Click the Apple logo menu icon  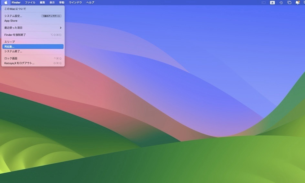click(x=6, y=3)
